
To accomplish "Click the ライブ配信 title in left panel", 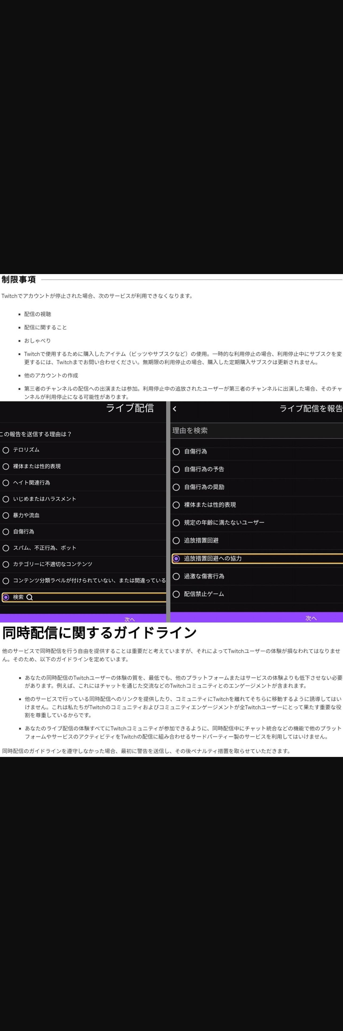I will [x=130, y=408].
